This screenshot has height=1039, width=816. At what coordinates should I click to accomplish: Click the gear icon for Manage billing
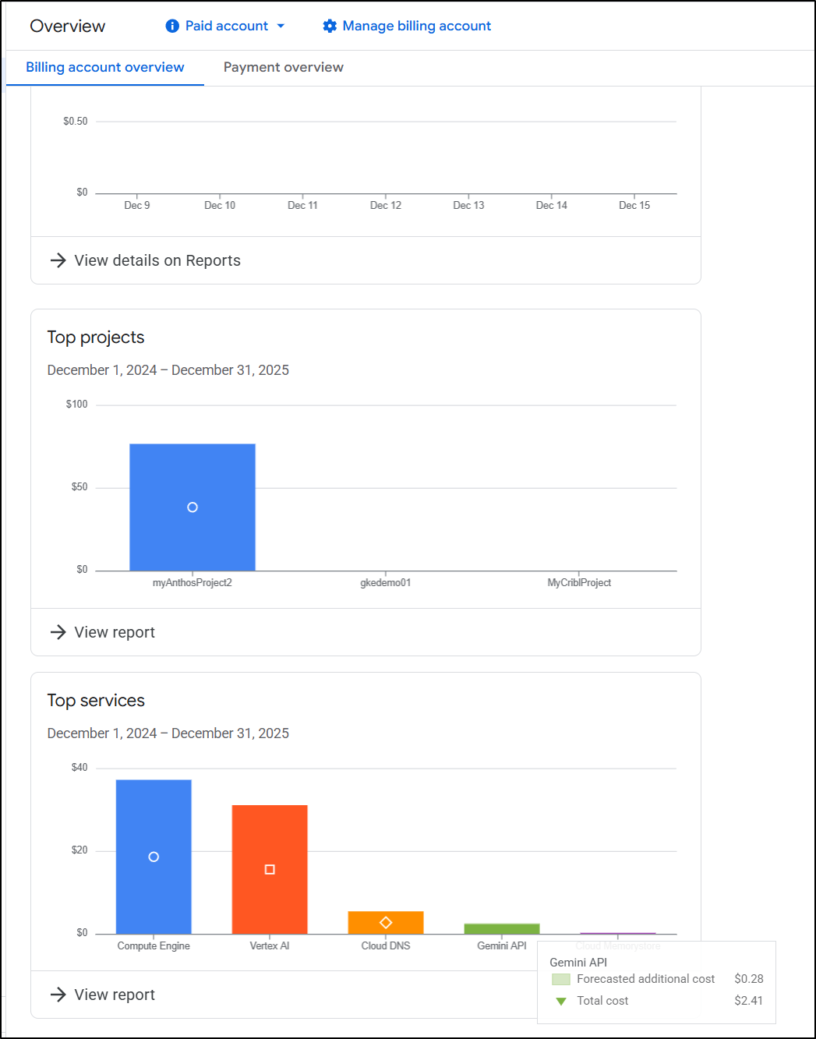tap(330, 26)
